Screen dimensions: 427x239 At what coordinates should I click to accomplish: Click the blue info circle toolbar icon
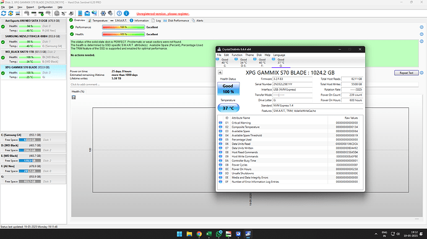126,13
